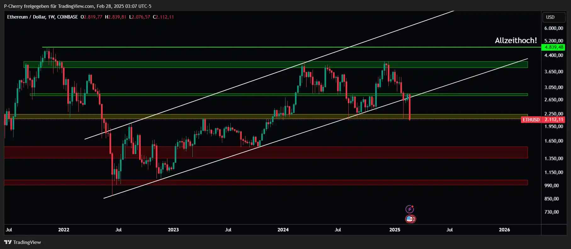
Task: Click the 2024 label on time axis
Action: pos(283,230)
